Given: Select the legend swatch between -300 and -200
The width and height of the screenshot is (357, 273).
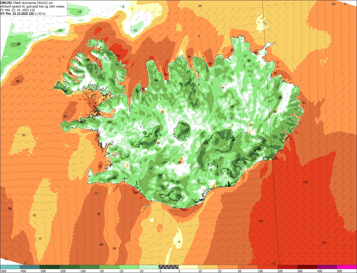Looking at the screenshot, I should pos(50,267).
